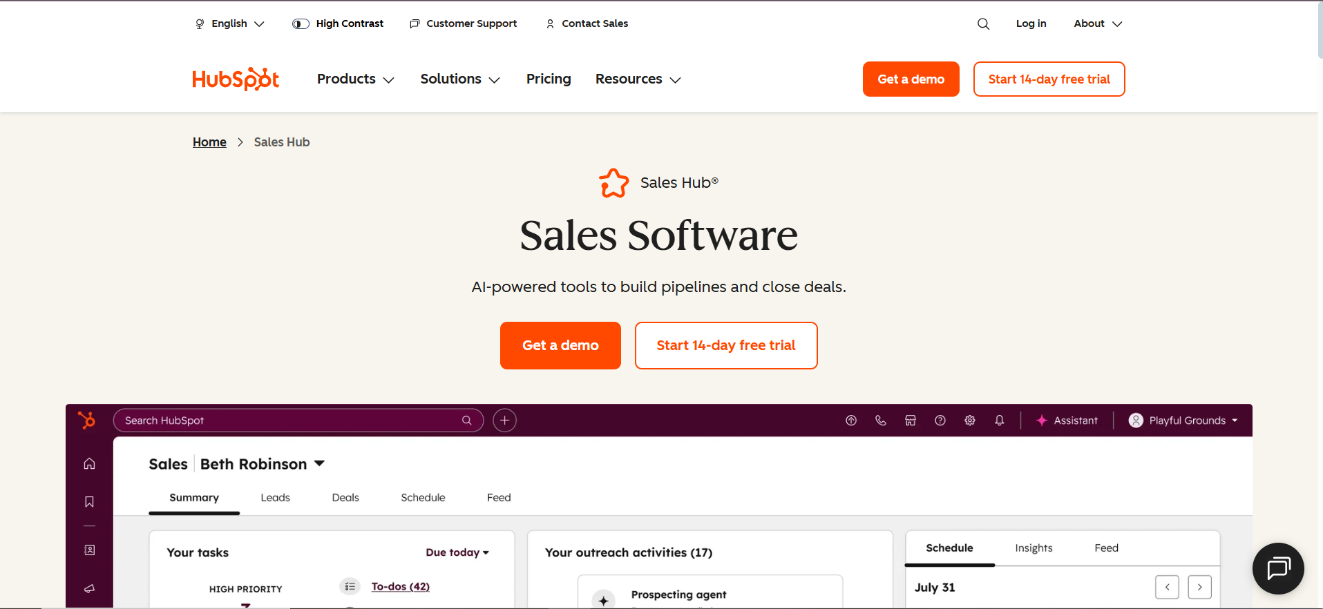Screen dimensions: 1323x609
Task: Click the Sales Hub breadcrumb text
Action: click(x=282, y=142)
